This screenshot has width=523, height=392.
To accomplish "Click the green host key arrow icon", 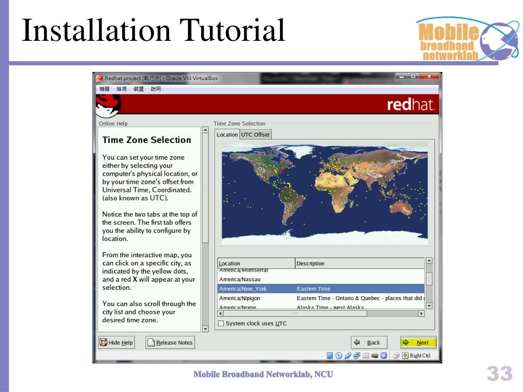I will coord(405,355).
